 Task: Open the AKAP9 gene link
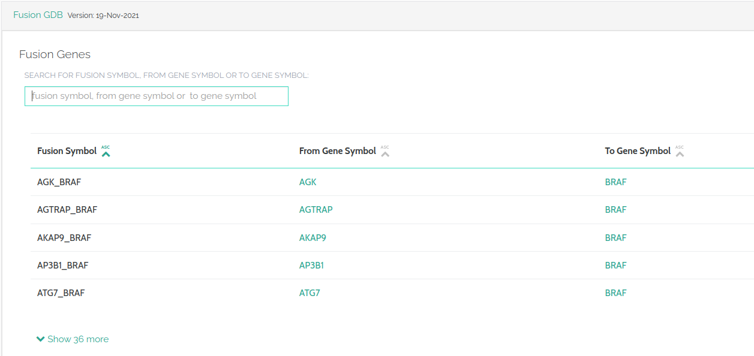tap(313, 238)
